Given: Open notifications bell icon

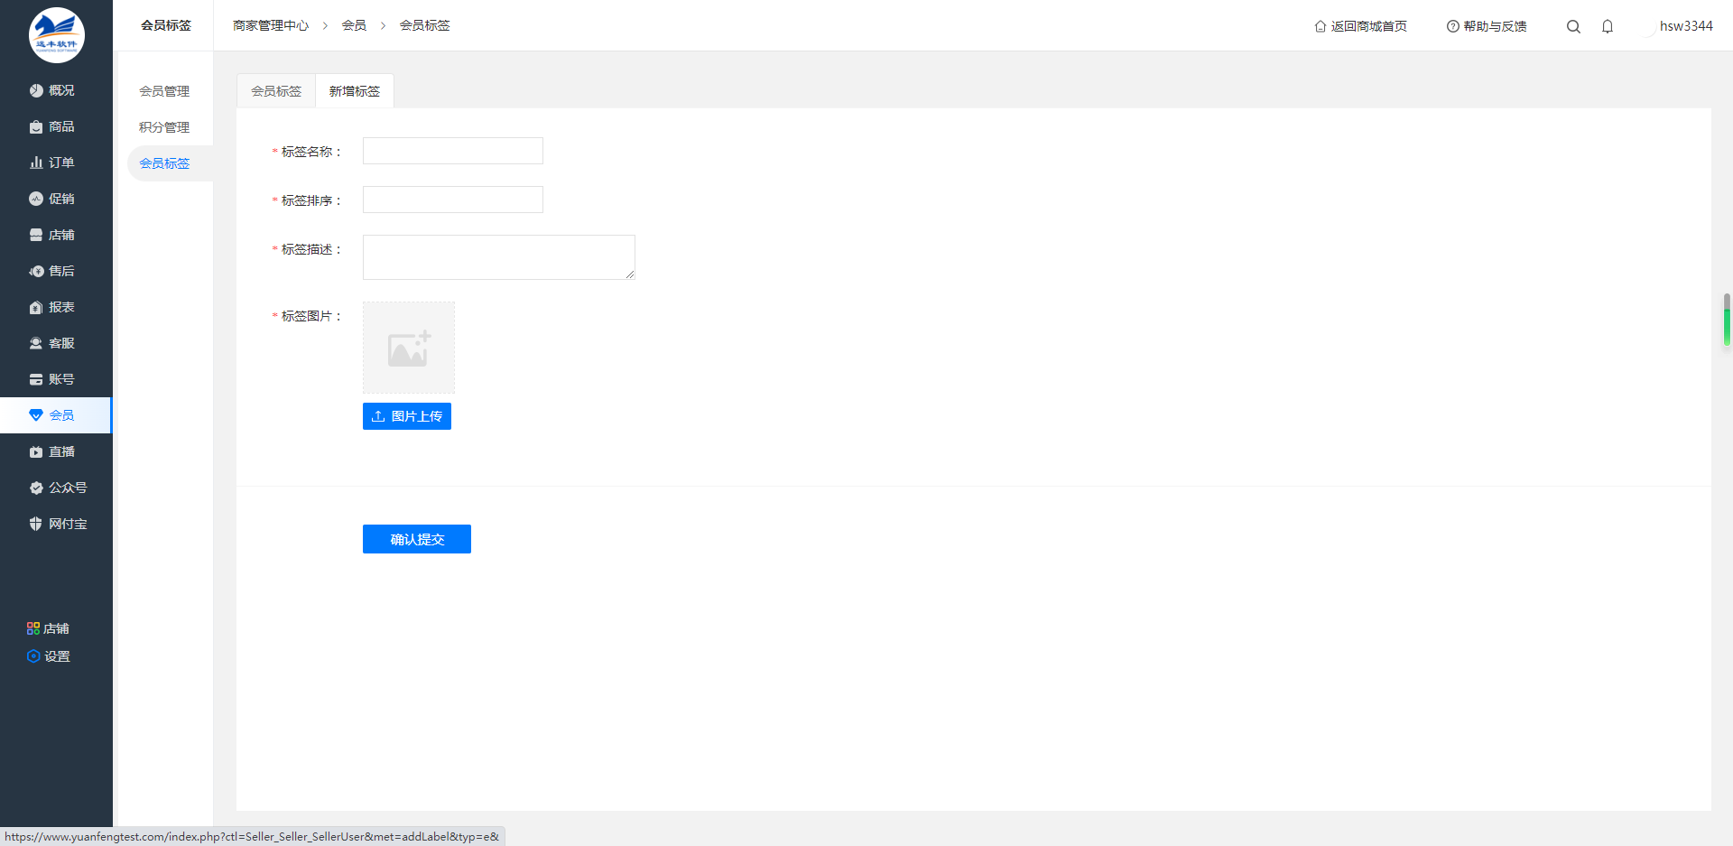Looking at the screenshot, I should [1608, 26].
